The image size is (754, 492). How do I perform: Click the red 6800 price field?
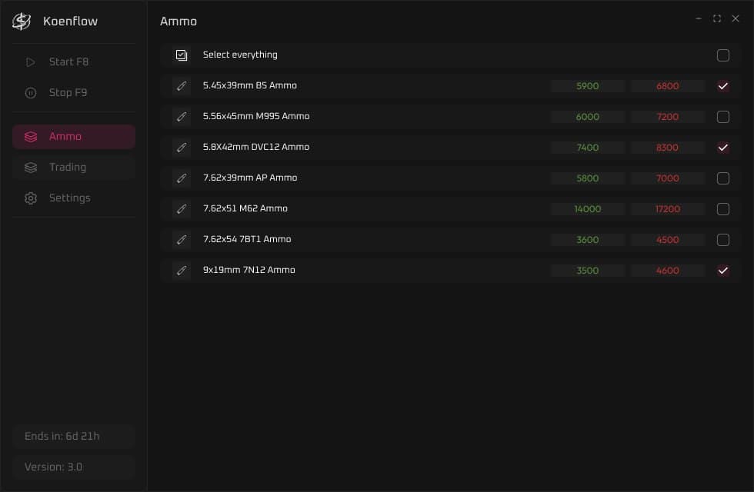[668, 86]
